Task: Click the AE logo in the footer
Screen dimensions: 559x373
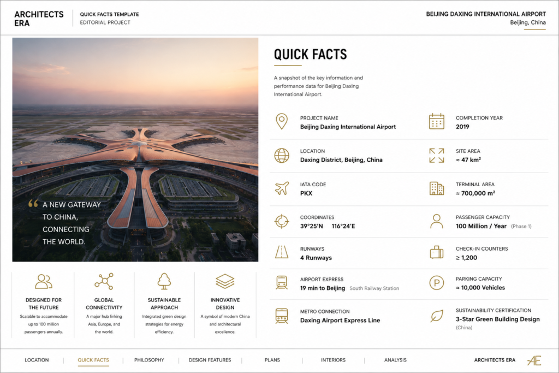Action: click(x=534, y=361)
